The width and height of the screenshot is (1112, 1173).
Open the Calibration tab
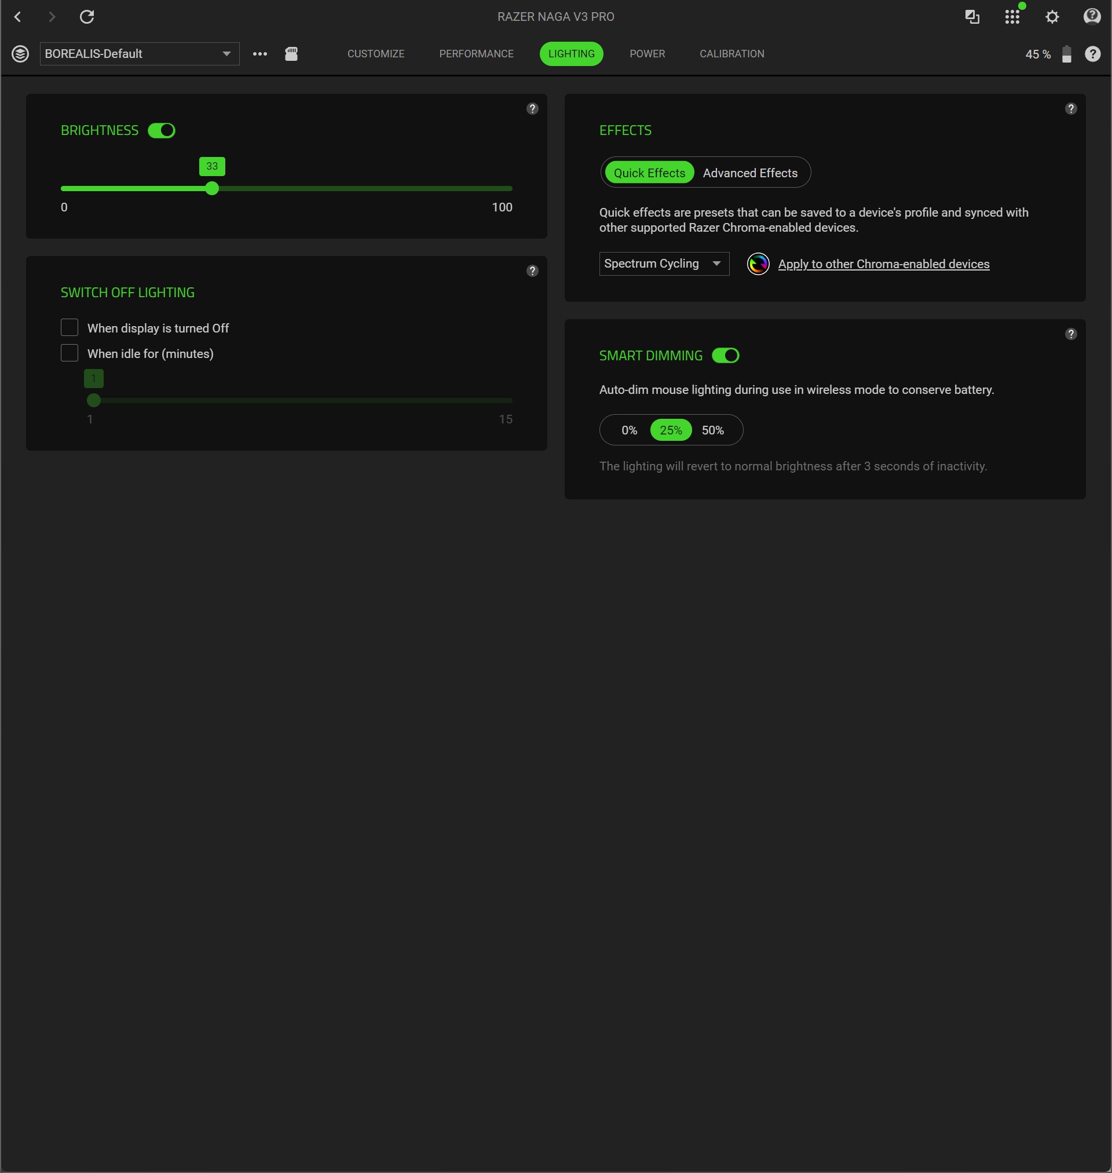(x=731, y=54)
